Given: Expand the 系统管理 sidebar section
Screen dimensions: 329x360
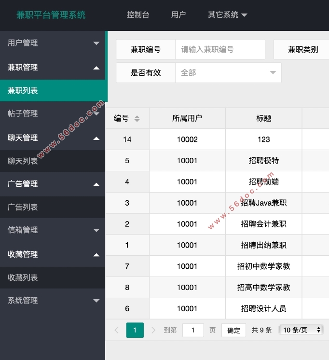Looking at the screenshot, I should (x=53, y=300).
